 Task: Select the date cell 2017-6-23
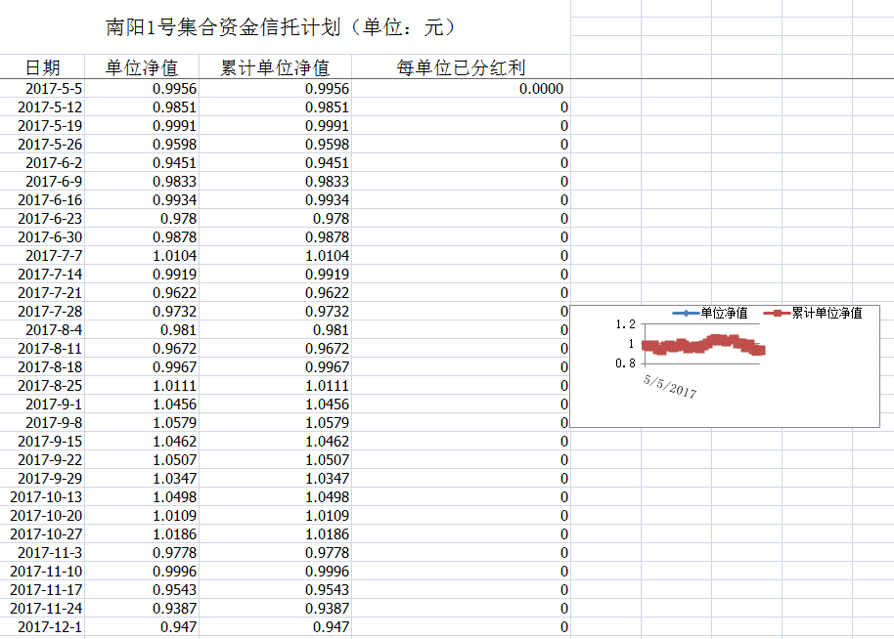[x=50, y=219]
